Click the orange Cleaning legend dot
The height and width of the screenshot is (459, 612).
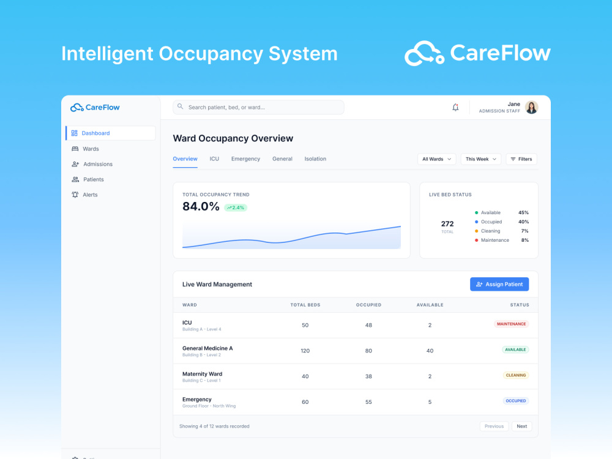tap(476, 231)
